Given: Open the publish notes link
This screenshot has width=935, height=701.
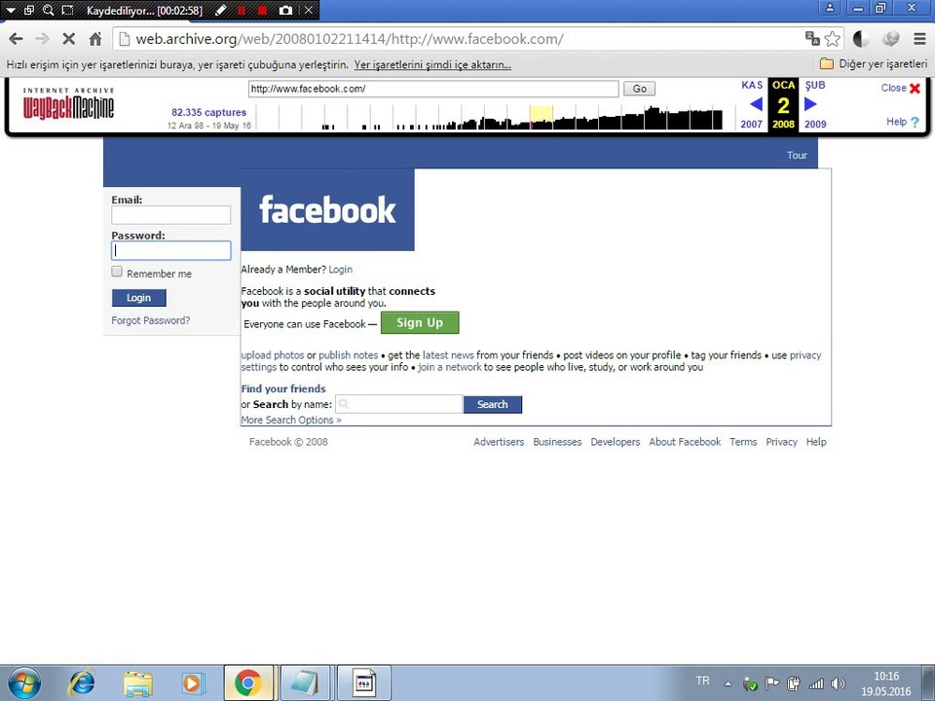Looking at the screenshot, I should pos(349,355).
